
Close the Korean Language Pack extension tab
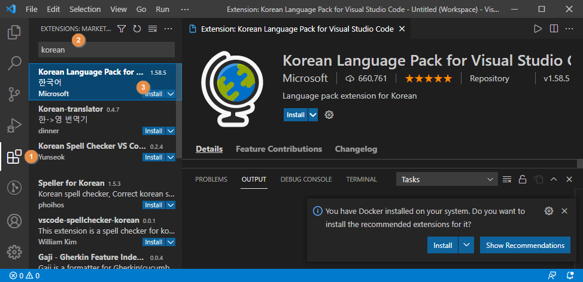coord(402,29)
